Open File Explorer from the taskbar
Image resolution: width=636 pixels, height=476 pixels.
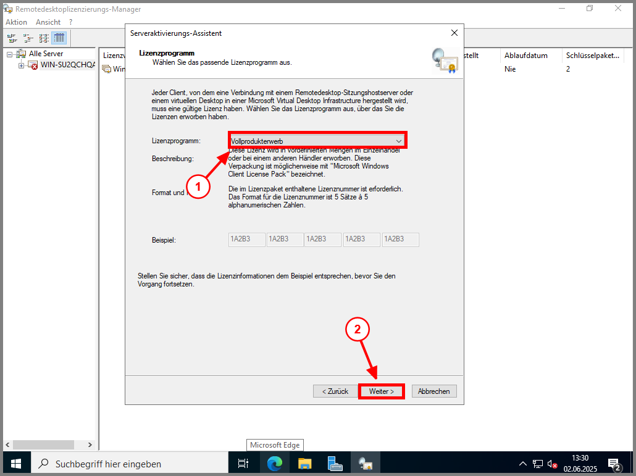[x=305, y=464]
